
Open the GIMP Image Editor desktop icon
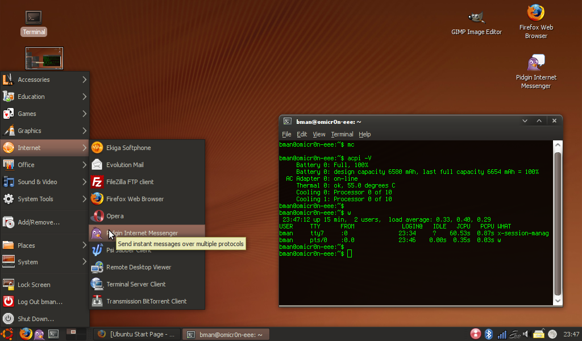coord(476,23)
